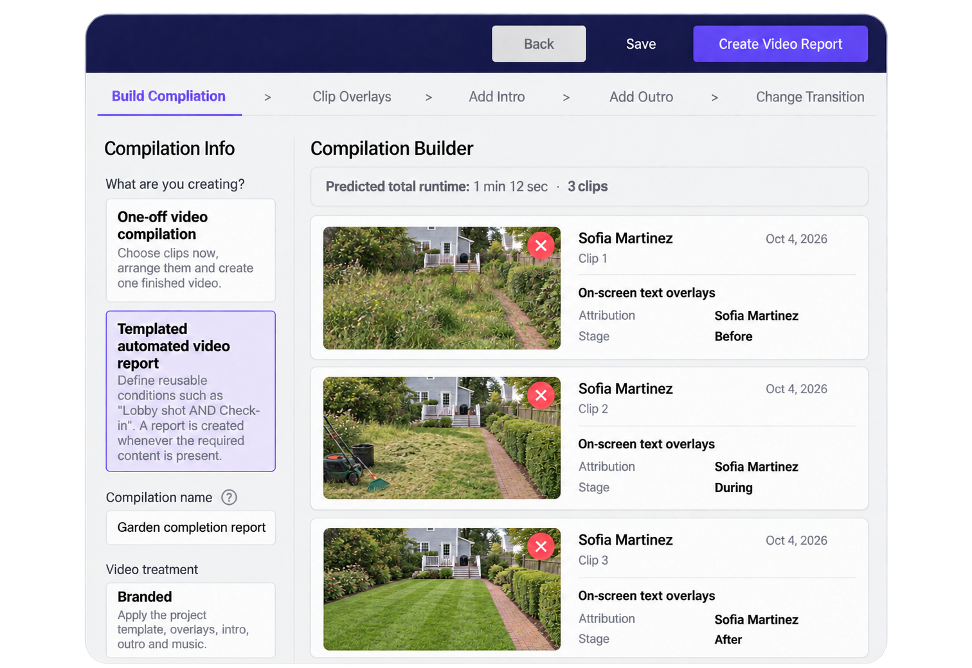Click the Oct 4, 2026 date on Clip 1

pos(797,239)
